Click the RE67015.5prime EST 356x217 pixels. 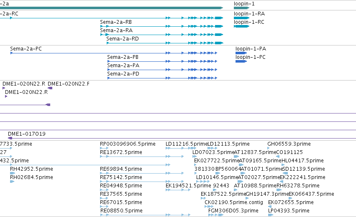coord(104,207)
